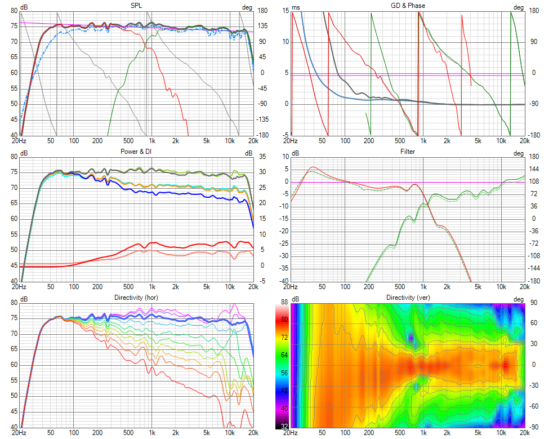
Task: Click the Directivity (ver) heatmap plot area
Action: tap(408, 366)
